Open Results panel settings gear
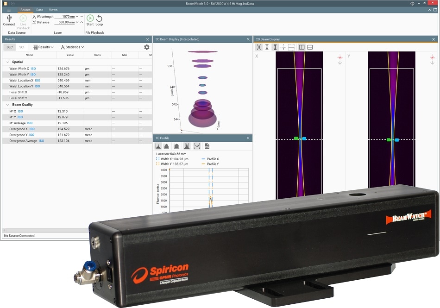This screenshot has width=440, height=308. coord(147,47)
